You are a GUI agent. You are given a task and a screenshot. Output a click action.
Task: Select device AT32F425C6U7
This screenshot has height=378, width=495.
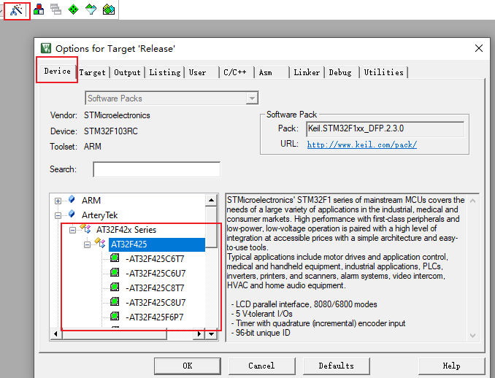[156, 274]
